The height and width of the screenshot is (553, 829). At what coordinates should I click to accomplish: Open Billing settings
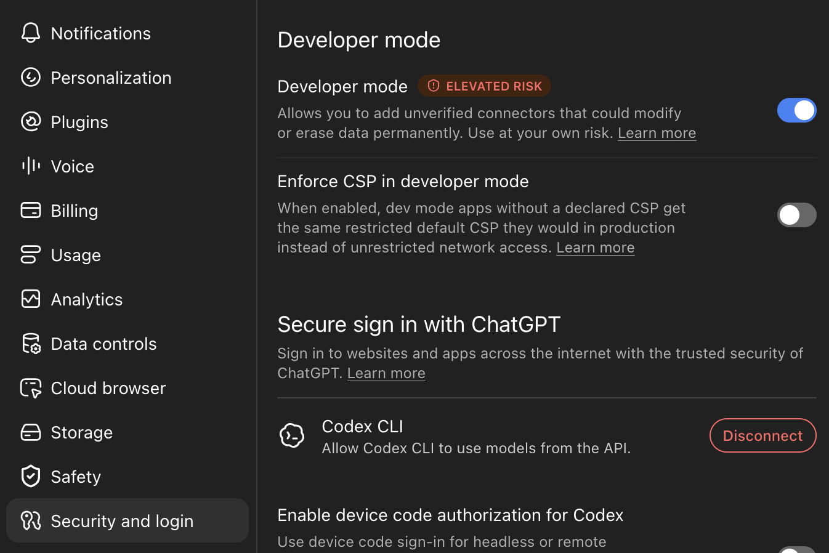tap(127, 211)
